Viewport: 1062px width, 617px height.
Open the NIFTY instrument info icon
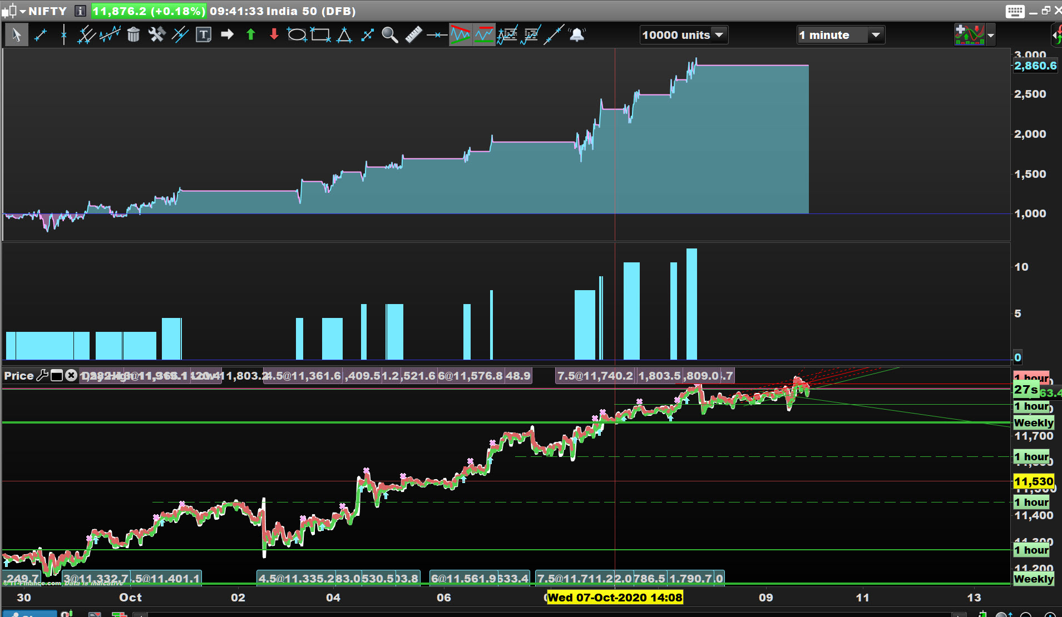click(80, 11)
